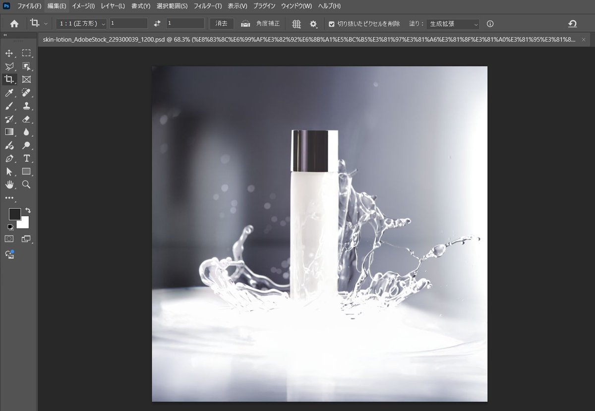Screen dimensions: 595x411
Task: Open the フィルター menu
Action: pyautogui.click(x=207, y=6)
